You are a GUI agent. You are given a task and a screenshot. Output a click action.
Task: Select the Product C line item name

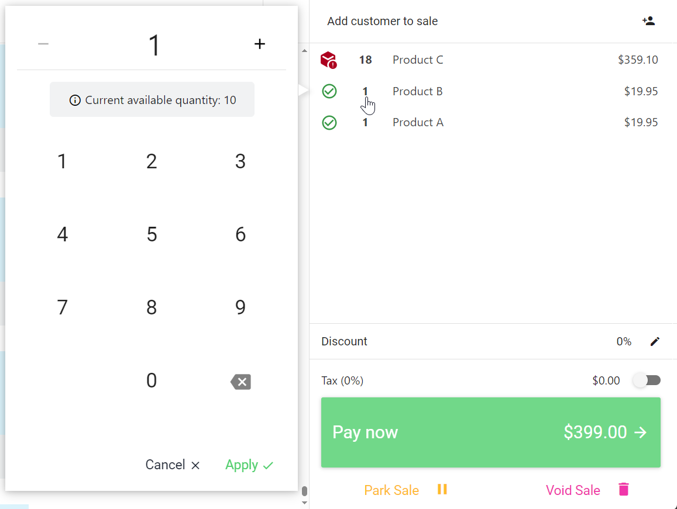coord(418,60)
